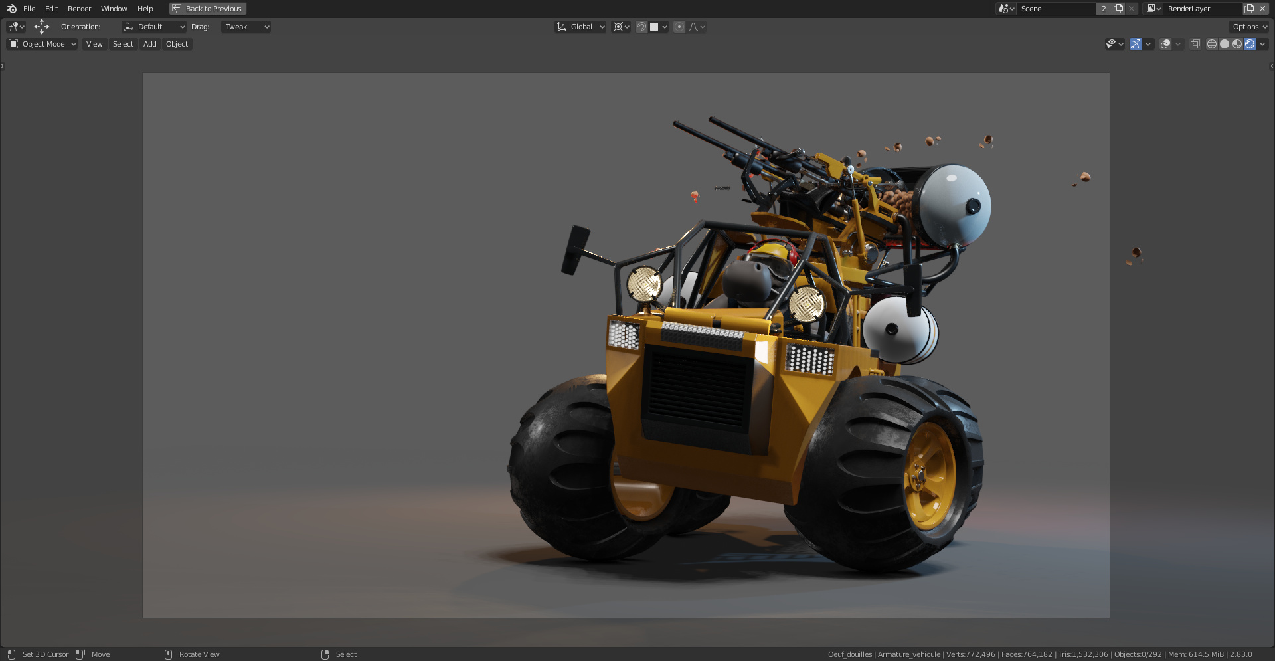Open selectability and visibility eye menu
The height and width of the screenshot is (661, 1275).
[1114, 44]
